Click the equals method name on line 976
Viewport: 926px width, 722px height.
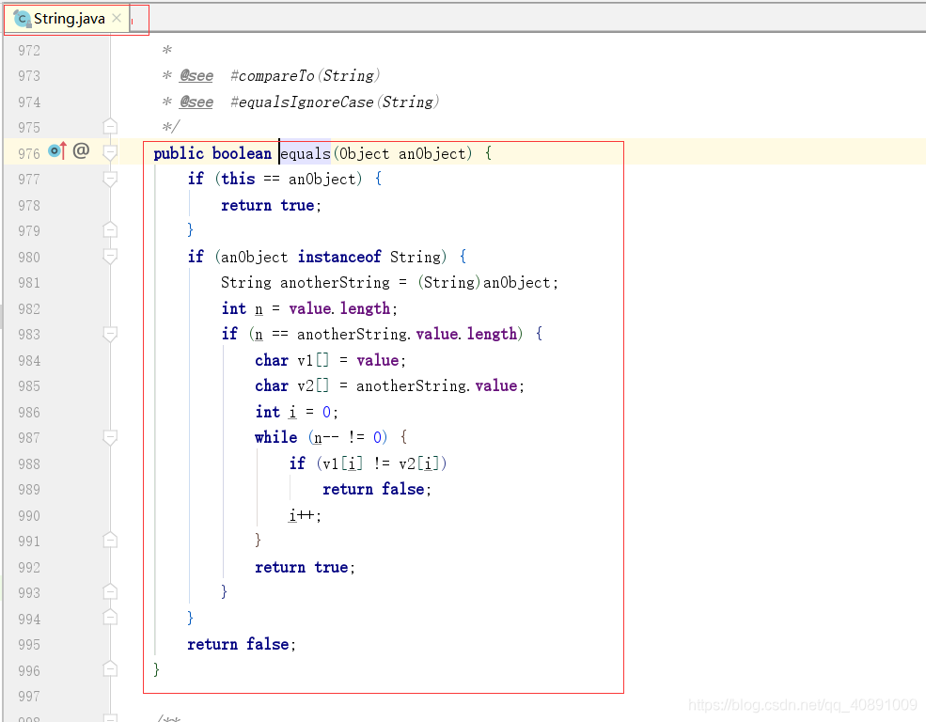coord(305,153)
